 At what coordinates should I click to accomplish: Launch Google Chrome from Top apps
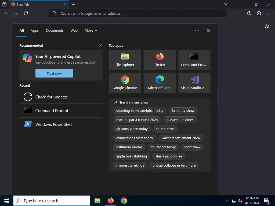point(125,83)
